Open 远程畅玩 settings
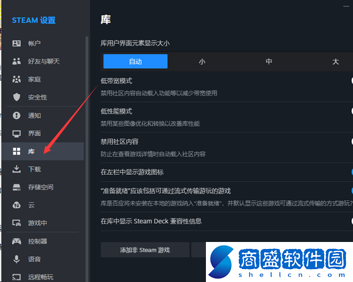Screen dimensions: 353x282 43,277
